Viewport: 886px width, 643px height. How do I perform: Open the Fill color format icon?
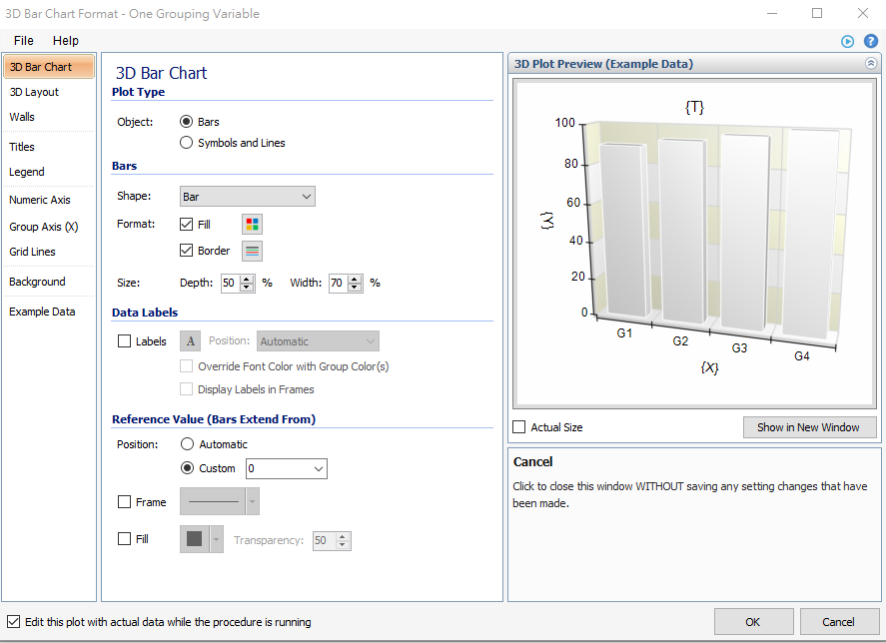tap(252, 225)
